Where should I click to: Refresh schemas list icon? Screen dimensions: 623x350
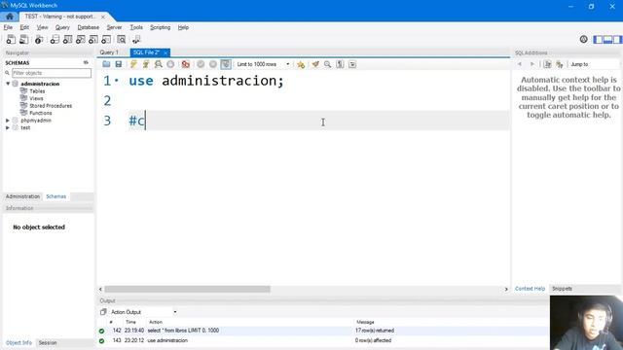86,62
